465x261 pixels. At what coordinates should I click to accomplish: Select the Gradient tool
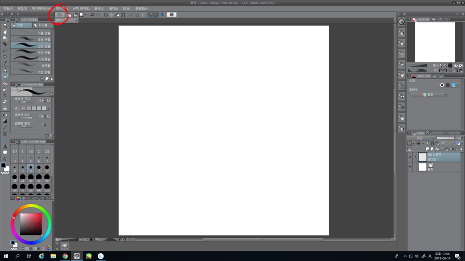pos(5,121)
